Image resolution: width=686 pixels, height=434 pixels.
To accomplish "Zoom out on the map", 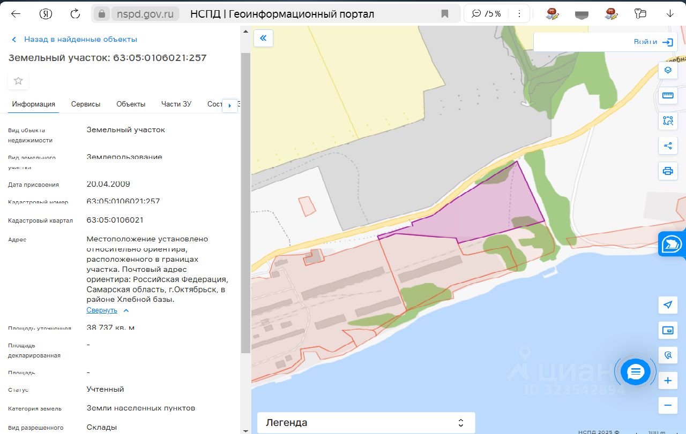I will [668, 405].
